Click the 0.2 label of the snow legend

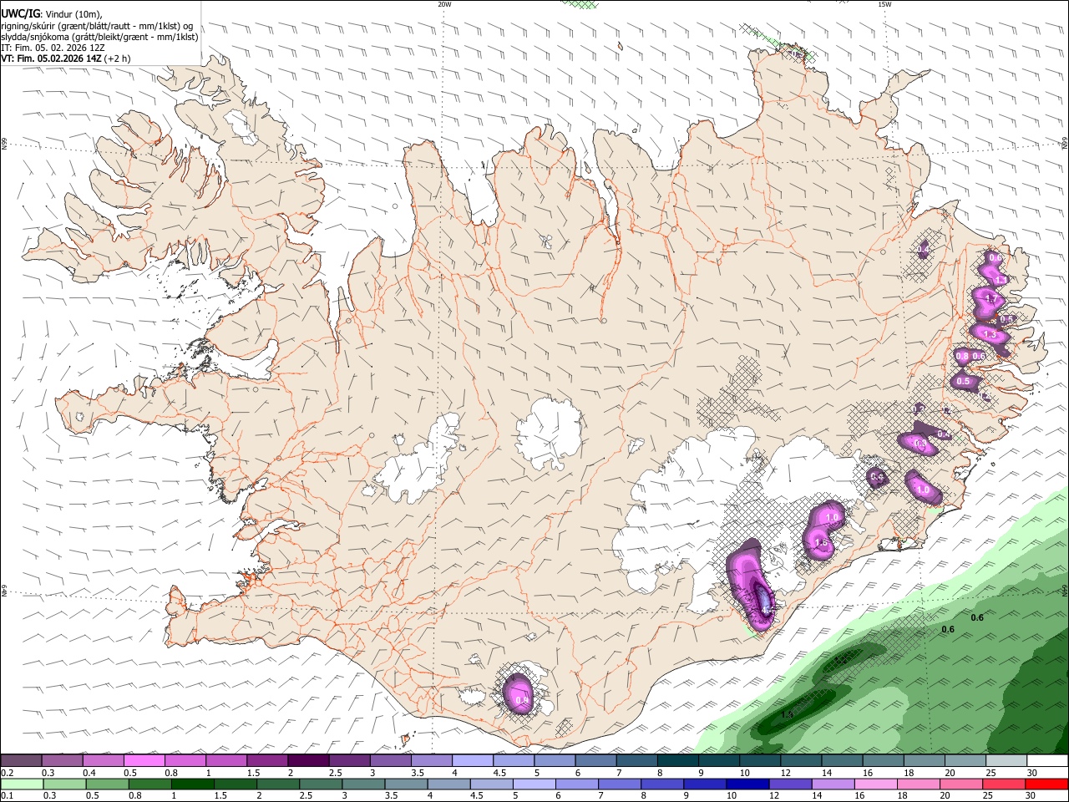[7, 773]
